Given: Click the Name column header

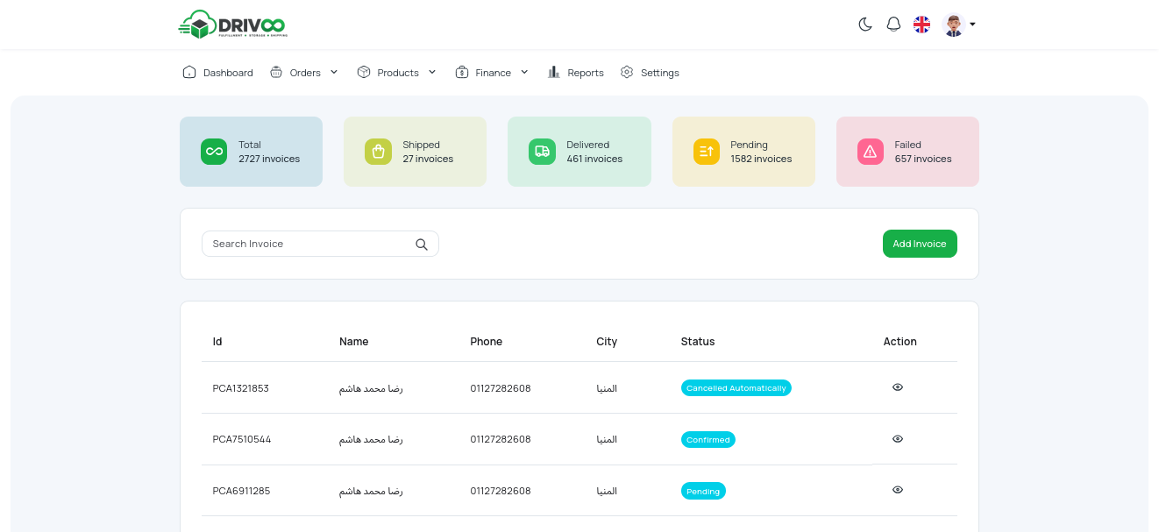Looking at the screenshot, I should (x=354, y=342).
